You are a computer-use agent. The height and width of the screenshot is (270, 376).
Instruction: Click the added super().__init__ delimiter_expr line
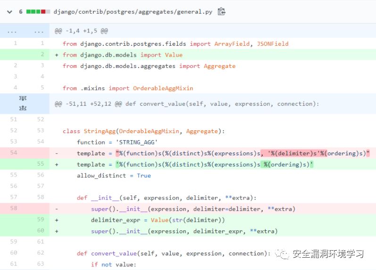coord(184,231)
